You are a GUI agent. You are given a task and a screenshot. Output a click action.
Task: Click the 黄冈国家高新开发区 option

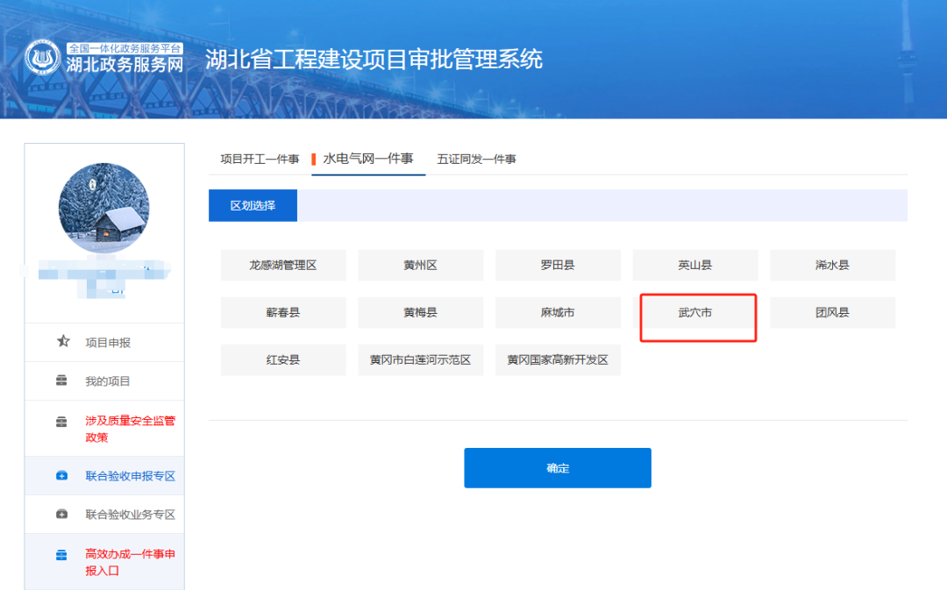click(558, 359)
